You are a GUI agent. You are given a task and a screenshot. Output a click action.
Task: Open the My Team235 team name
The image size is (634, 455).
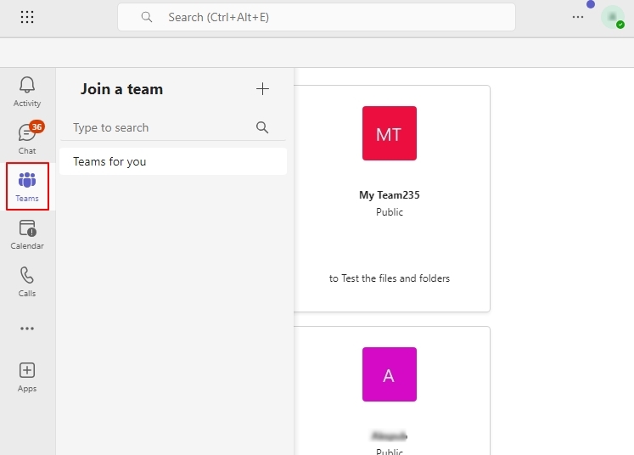tap(390, 195)
